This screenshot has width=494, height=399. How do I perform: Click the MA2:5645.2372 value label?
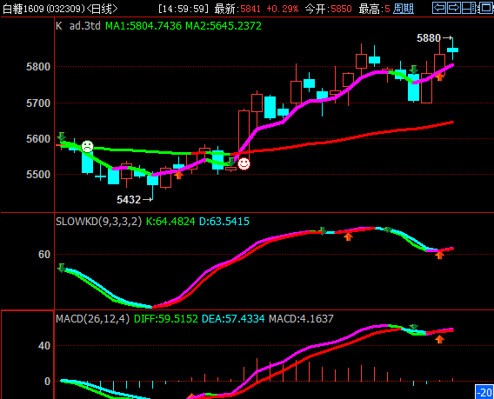coord(224,25)
